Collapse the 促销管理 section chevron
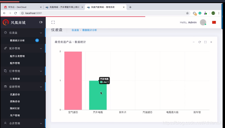The image size is (225, 128). [x=41, y=87]
